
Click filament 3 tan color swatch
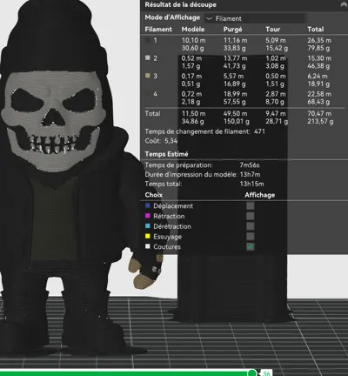click(x=148, y=76)
